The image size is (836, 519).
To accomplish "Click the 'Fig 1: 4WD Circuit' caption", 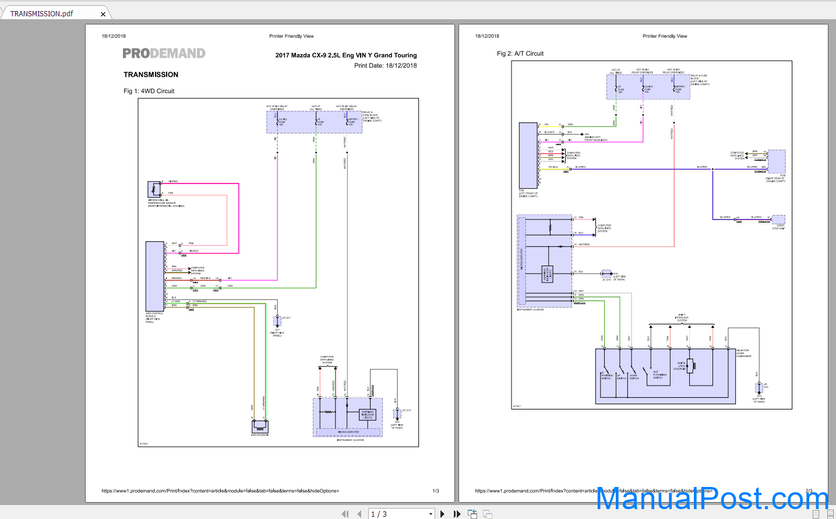I will point(149,91).
